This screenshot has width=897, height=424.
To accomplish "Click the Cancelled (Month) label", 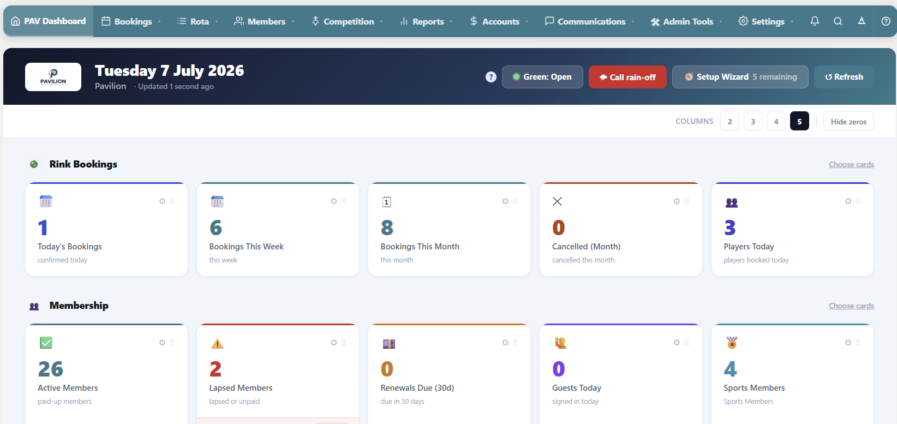I will pos(587,247).
